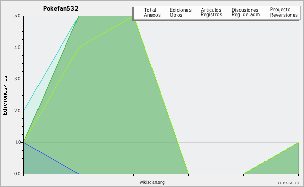This screenshot has height=187, width=304.
Task: Click the 1.0 y-axis tick label
Action: [x=17, y=142]
